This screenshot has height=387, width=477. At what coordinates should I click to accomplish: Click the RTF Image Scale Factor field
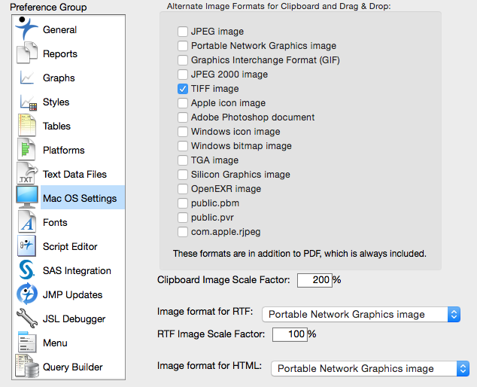coord(289,334)
